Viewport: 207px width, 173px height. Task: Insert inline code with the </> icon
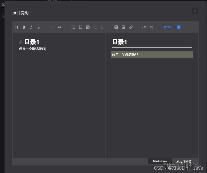pos(144,27)
